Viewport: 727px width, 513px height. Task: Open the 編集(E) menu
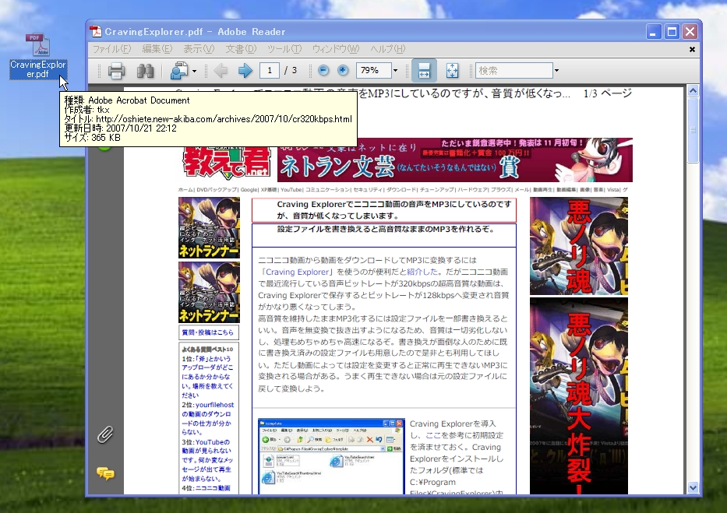[157, 48]
